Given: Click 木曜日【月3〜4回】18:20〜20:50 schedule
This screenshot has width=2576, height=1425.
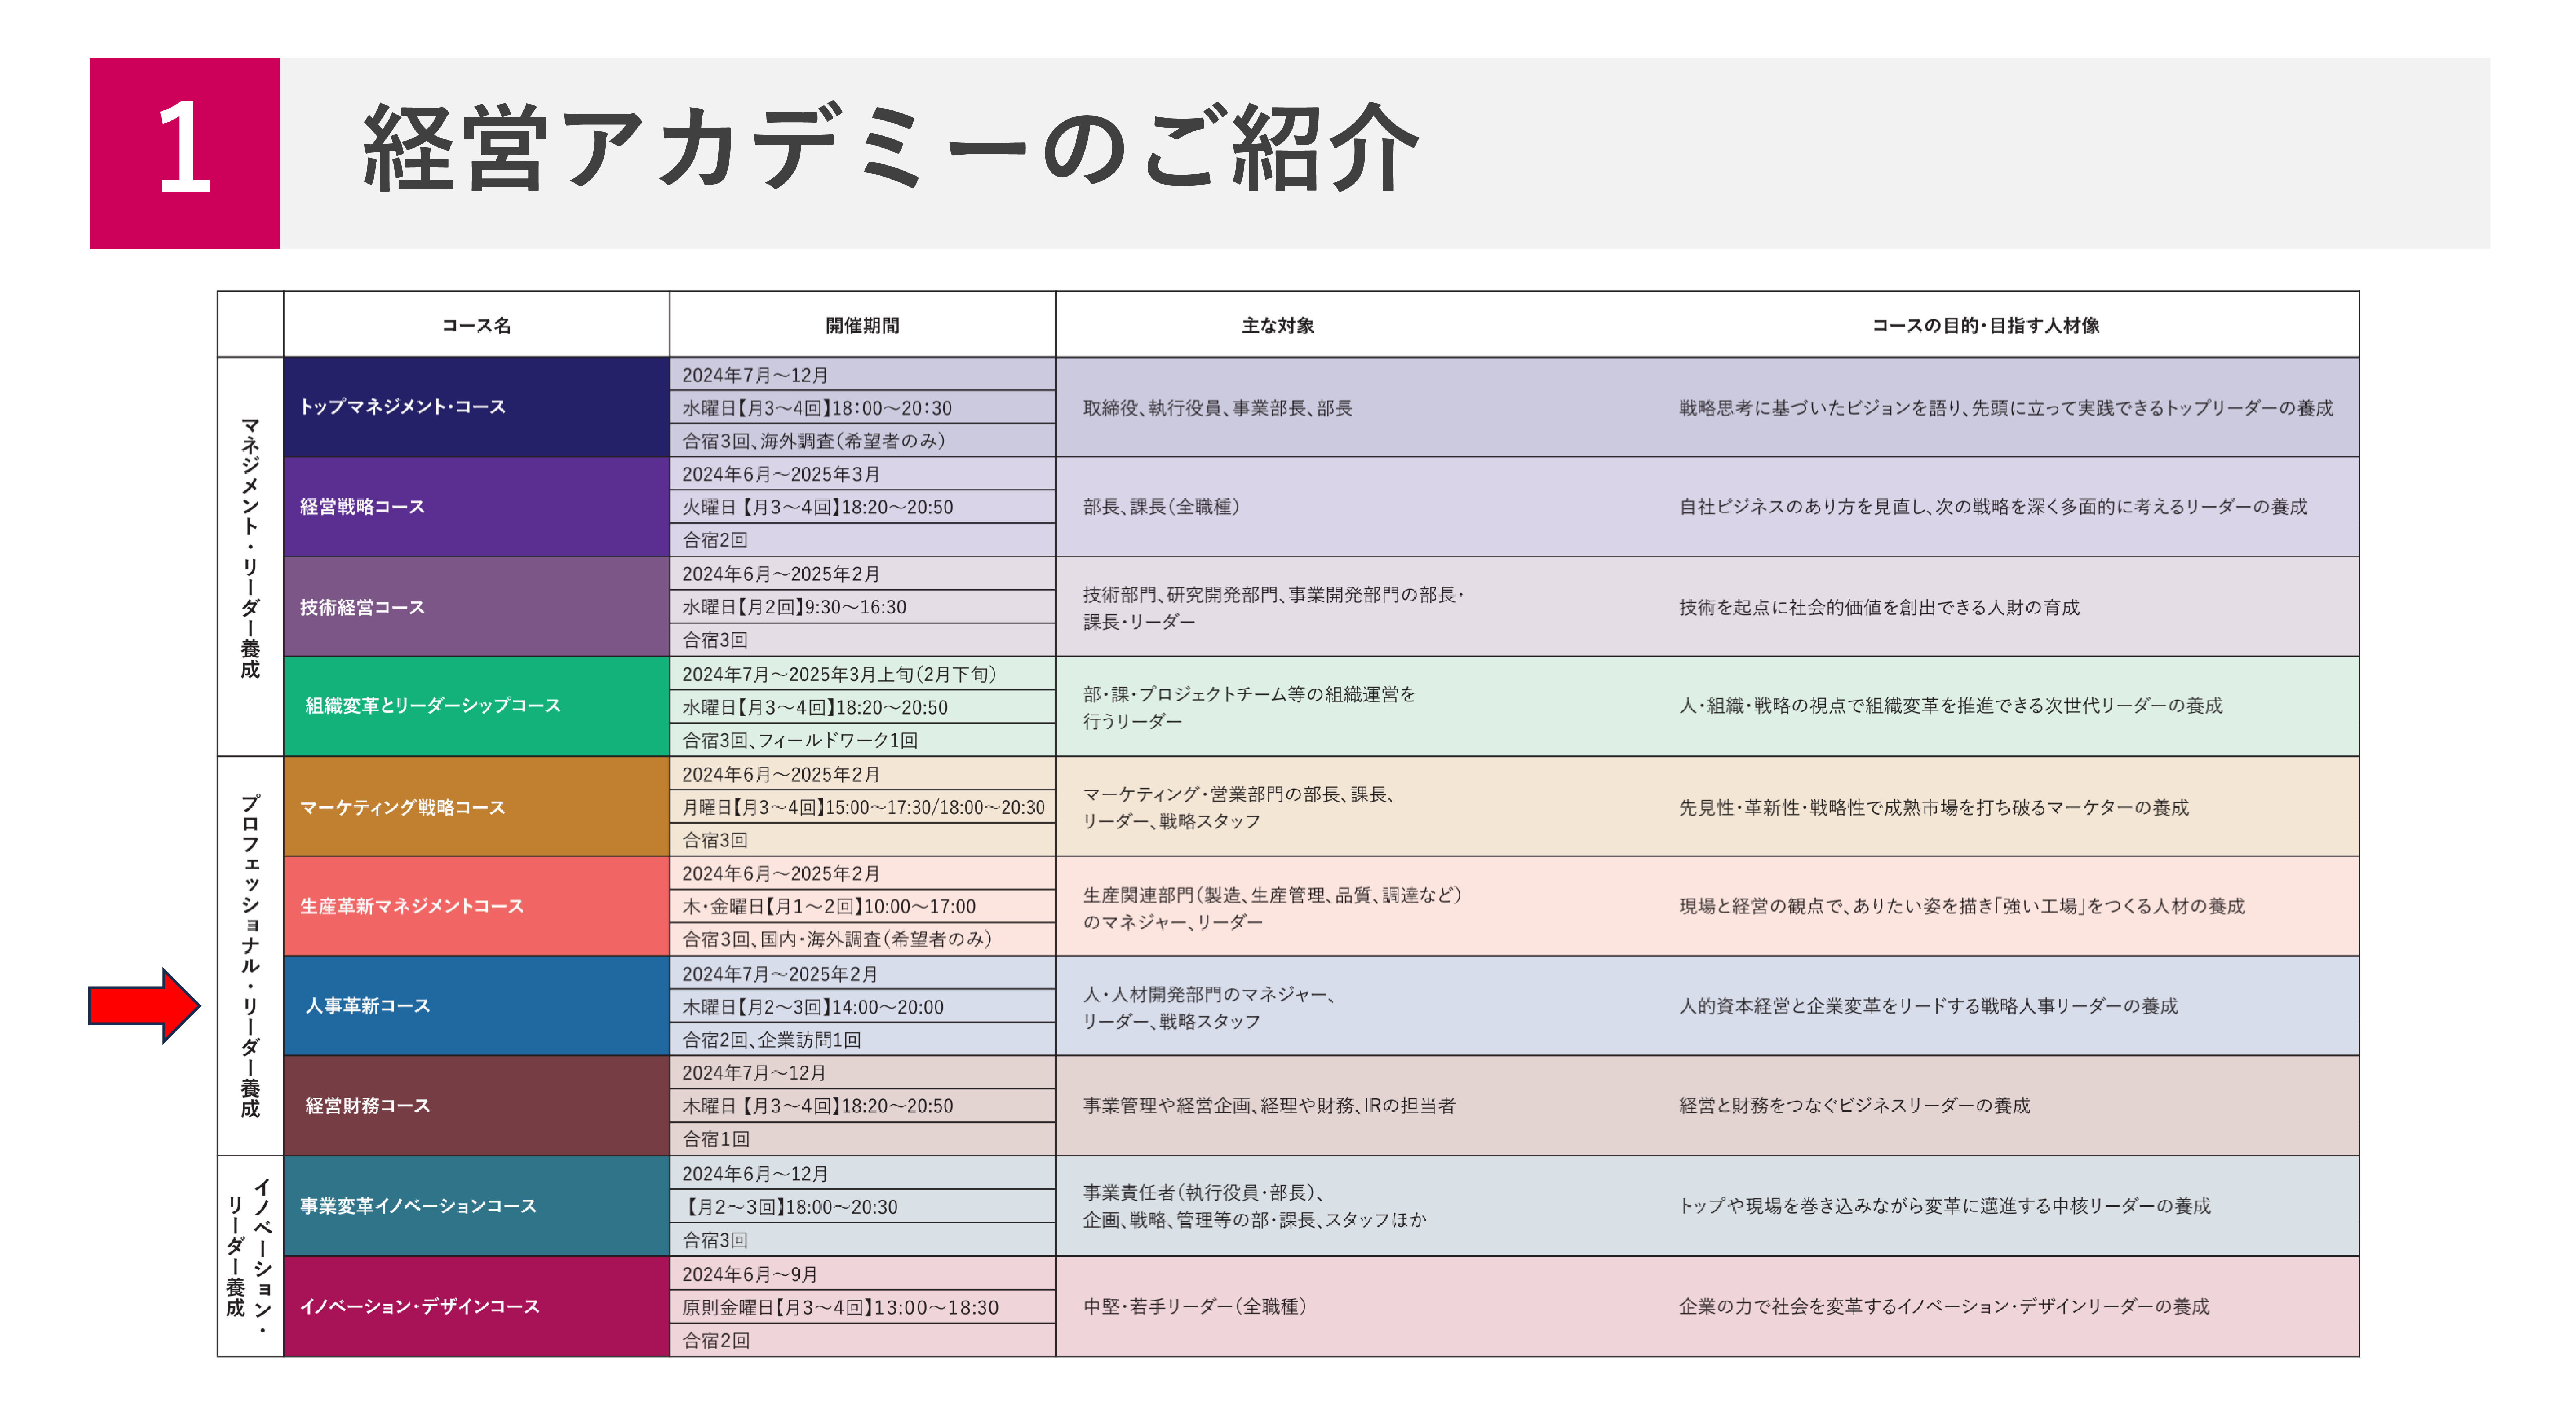Looking at the screenshot, I should (x=817, y=1106).
